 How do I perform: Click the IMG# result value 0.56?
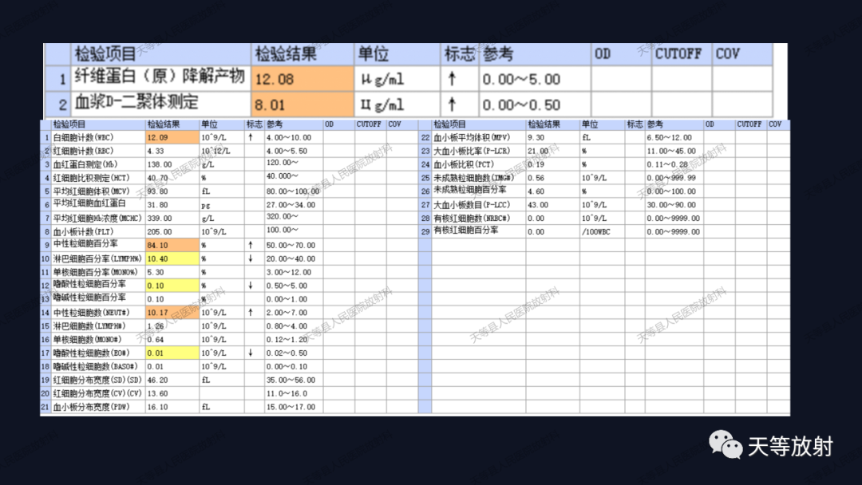pos(536,178)
